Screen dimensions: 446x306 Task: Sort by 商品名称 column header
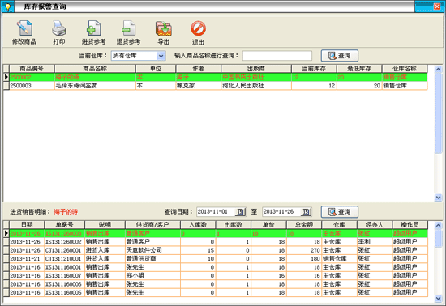[95, 69]
